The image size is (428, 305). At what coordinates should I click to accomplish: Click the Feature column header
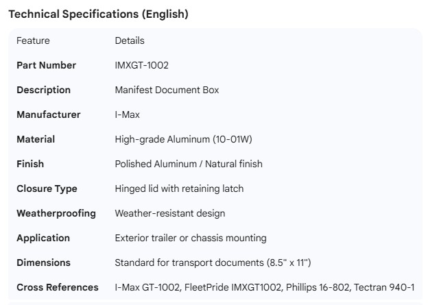tap(33, 41)
